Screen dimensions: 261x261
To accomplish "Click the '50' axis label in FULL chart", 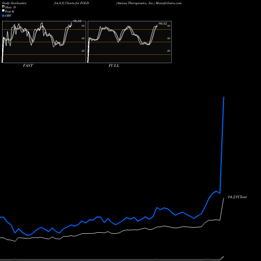I will (169, 38).
